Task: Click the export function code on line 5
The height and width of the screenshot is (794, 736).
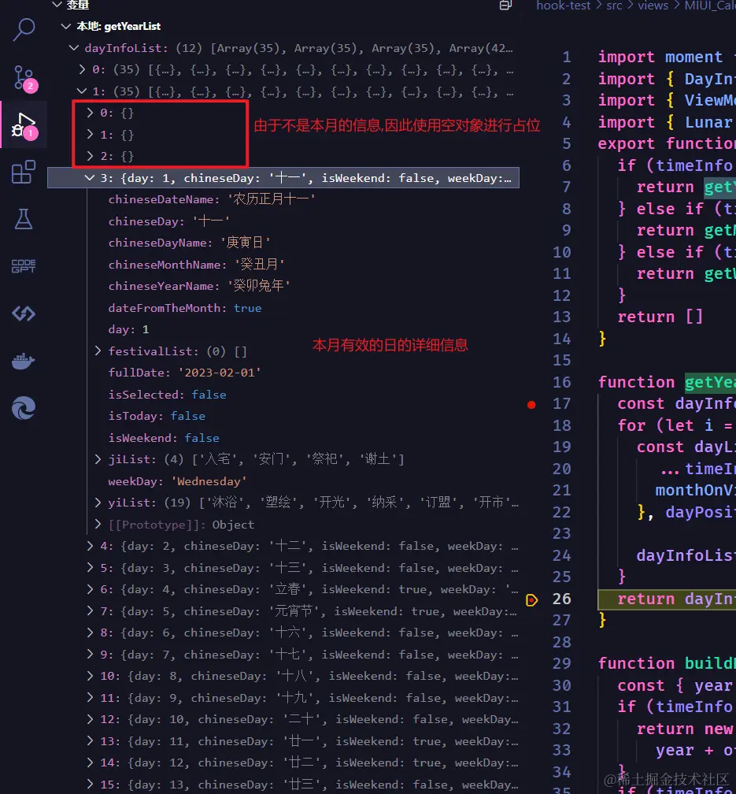Action: (667, 144)
